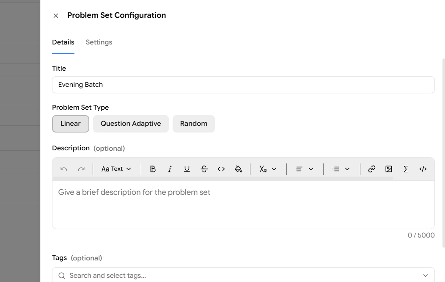Choose Question Adaptive problem set type
Viewport: 445px width, 282px height.
click(131, 124)
